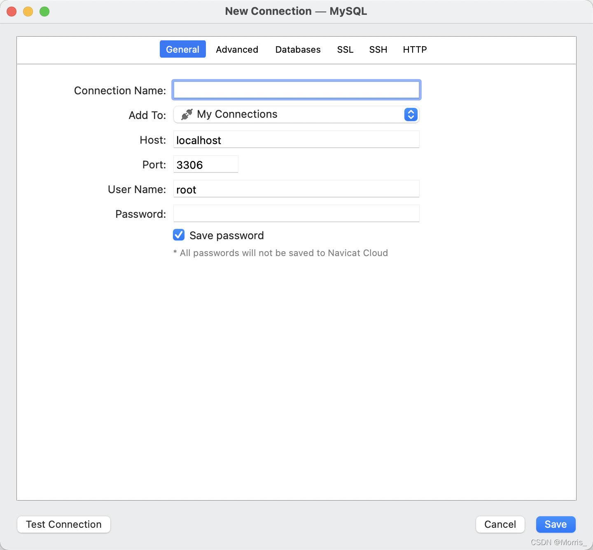Go to the HTTP tab
The height and width of the screenshot is (550, 593).
[x=415, y=49]
